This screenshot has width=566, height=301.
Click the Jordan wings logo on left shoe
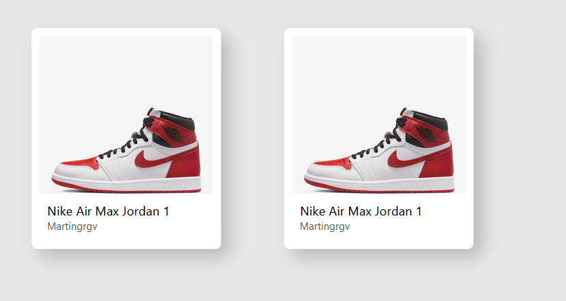[173, 134]
